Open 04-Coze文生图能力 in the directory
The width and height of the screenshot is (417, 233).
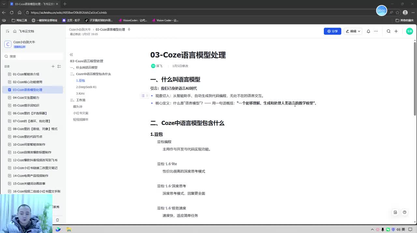pos(26,98)
